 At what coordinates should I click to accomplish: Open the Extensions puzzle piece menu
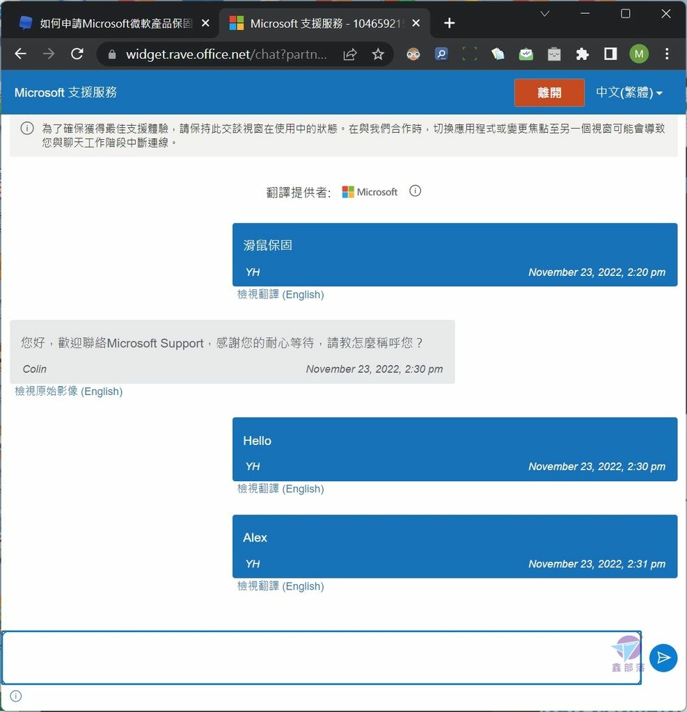point(583,54)
